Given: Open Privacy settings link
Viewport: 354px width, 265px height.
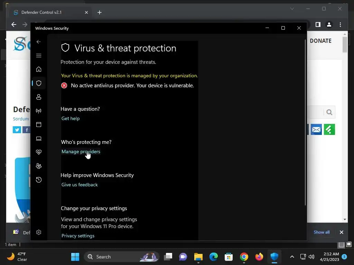Looking at the screenshot, I should pos(78,236).
